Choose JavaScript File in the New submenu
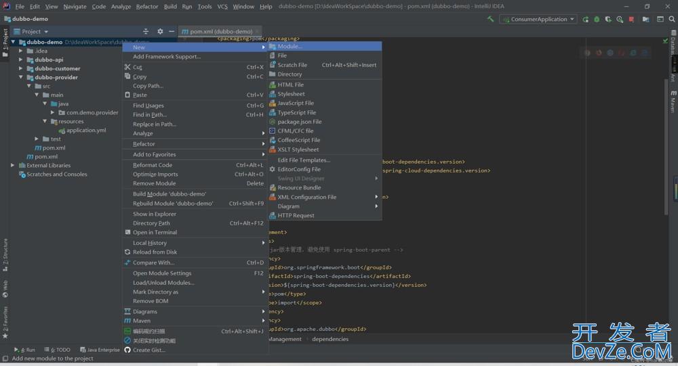Image resolution: width=678 pixels, height=366 pixels. (325, 103)
